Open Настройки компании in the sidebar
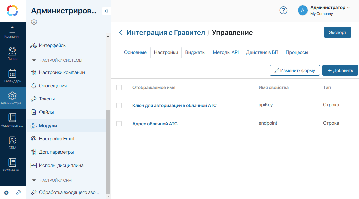The width and height of the screenshot is (359, 199). 62,72
